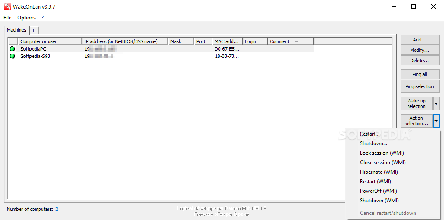Click the blurred IP address of Softpedia-S93

click(x=99, y=56)
